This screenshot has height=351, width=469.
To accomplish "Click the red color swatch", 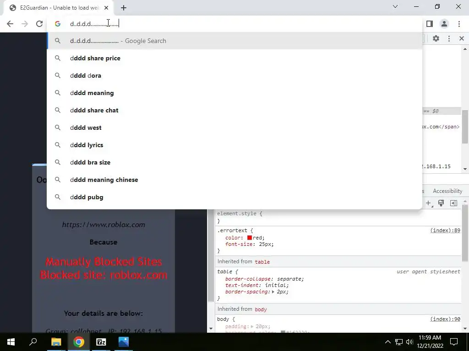I will pos(250,238).
